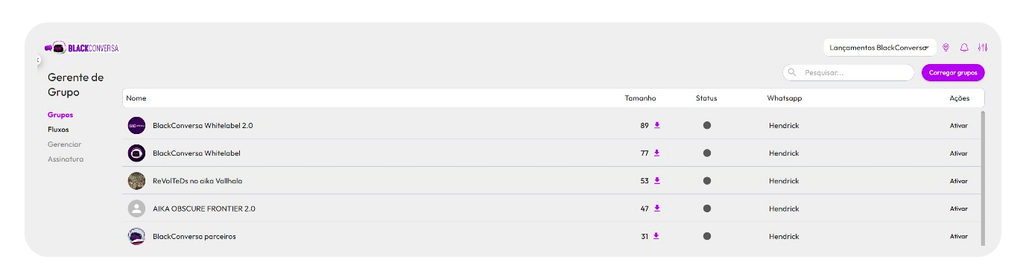The height and width of the screenshot is (280, 1026).
Task: Click the Pesquisar search field
Action: (x=848, y=73)
